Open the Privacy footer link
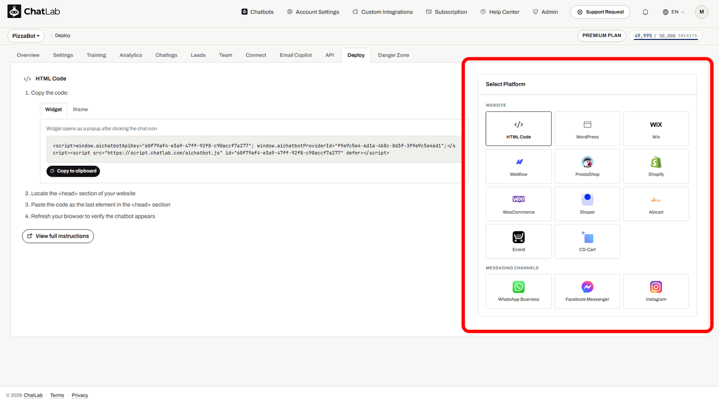 [x=80, y=396]
